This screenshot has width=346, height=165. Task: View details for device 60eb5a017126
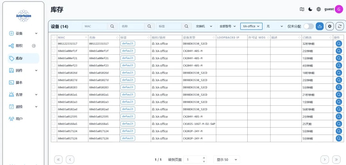339,138
